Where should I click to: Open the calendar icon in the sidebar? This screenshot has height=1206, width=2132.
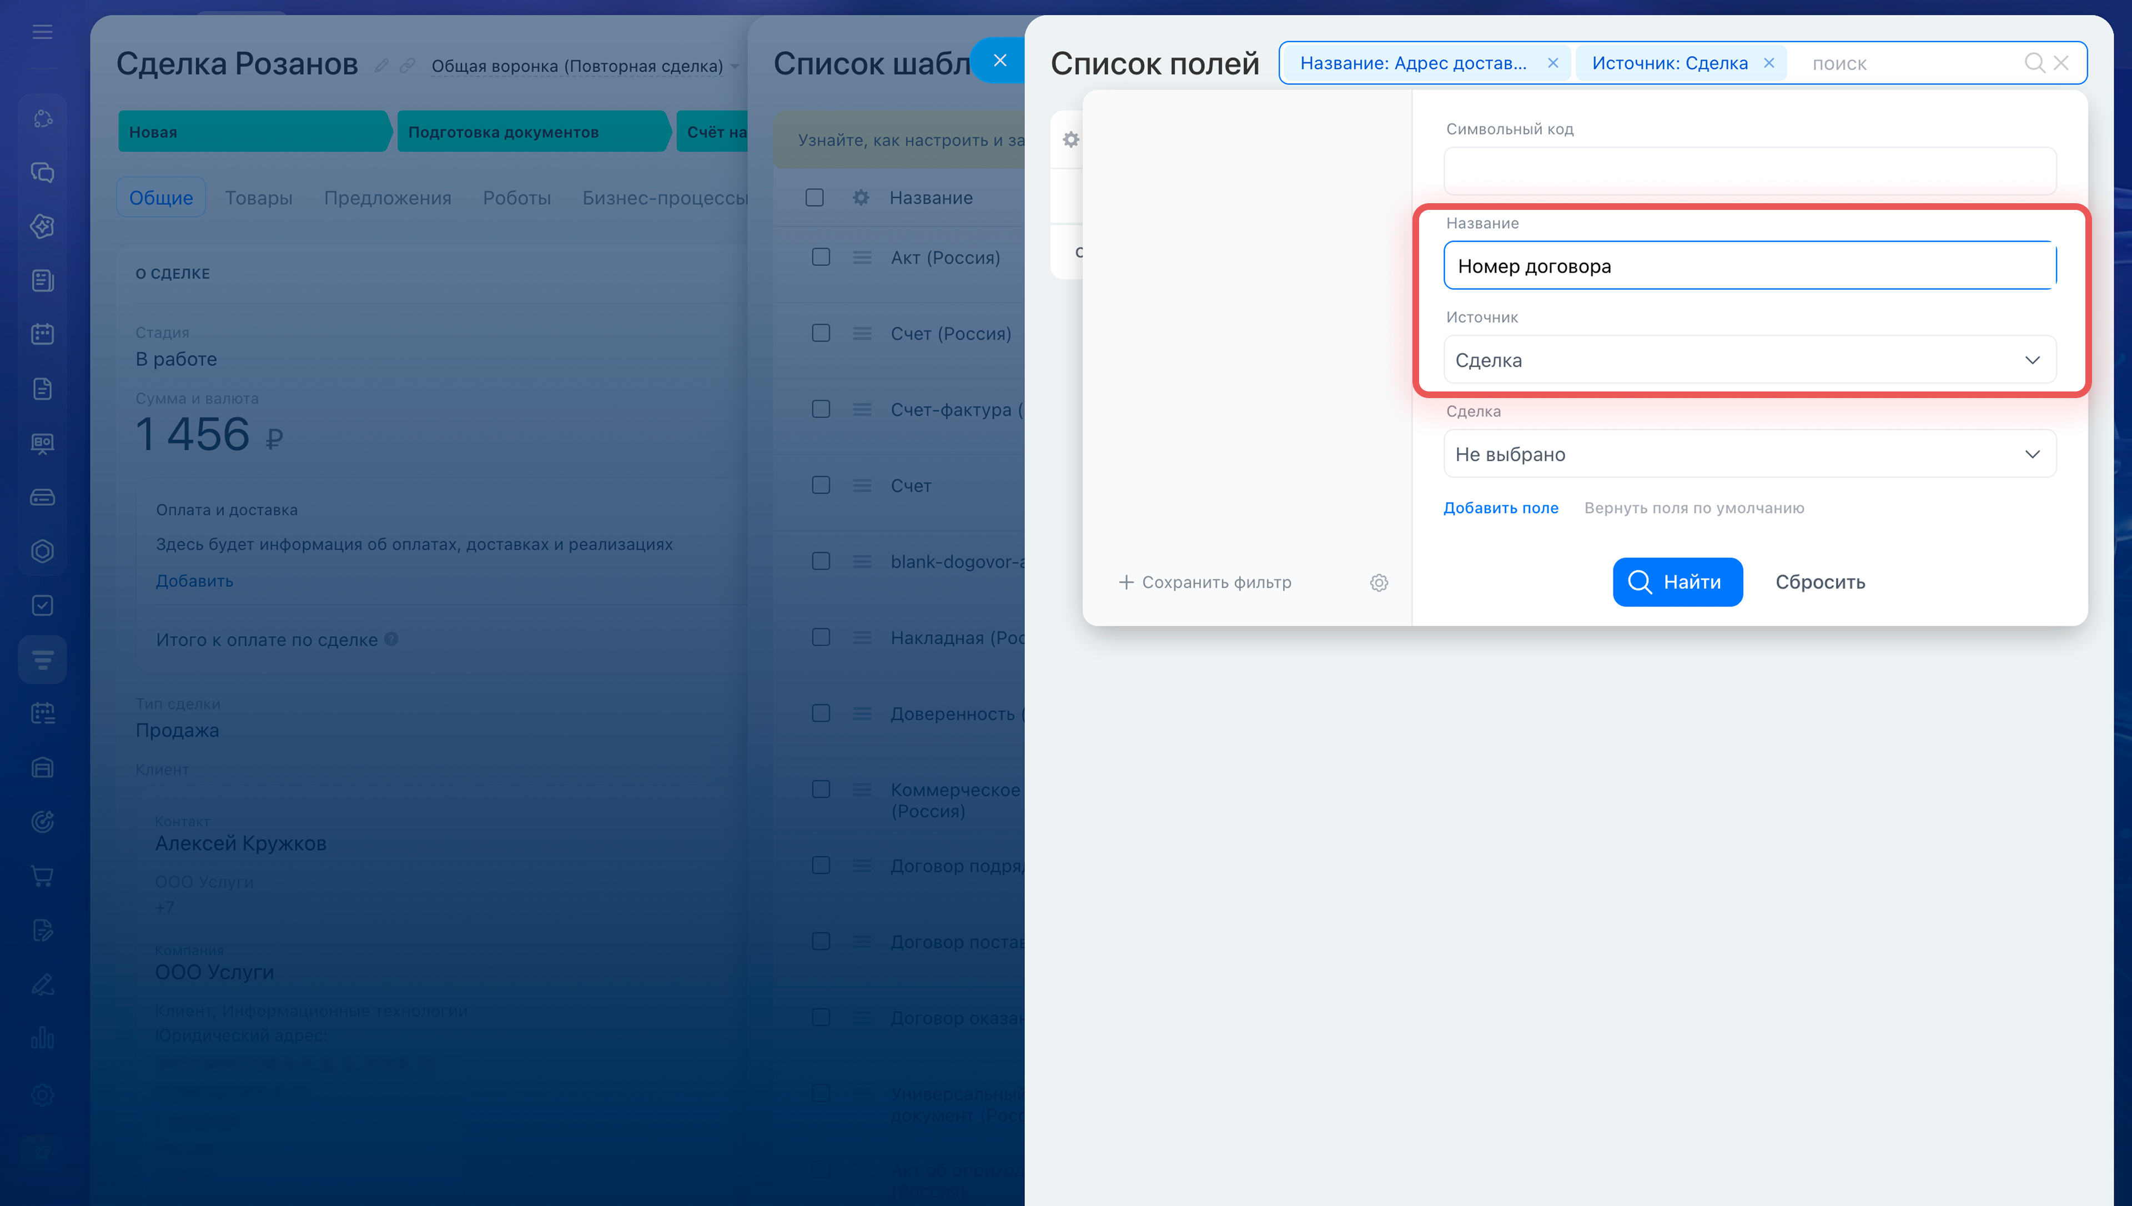coord(42,334)
